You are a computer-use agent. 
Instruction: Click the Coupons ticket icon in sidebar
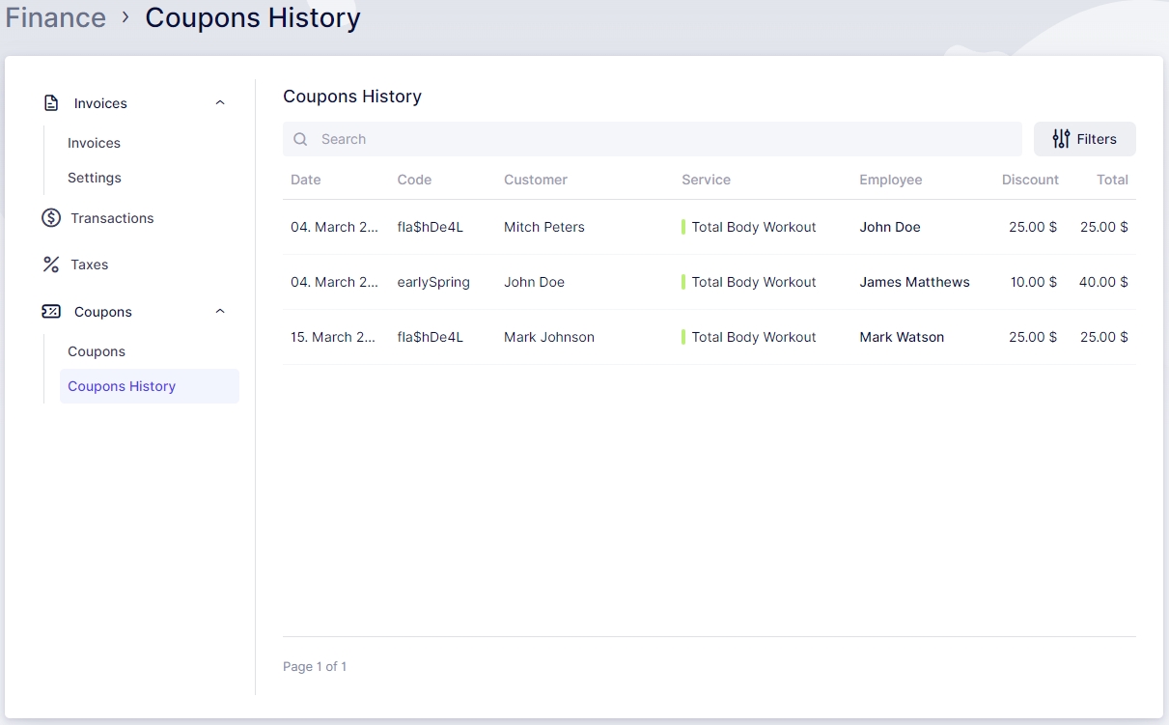click(x=51, y=312)
